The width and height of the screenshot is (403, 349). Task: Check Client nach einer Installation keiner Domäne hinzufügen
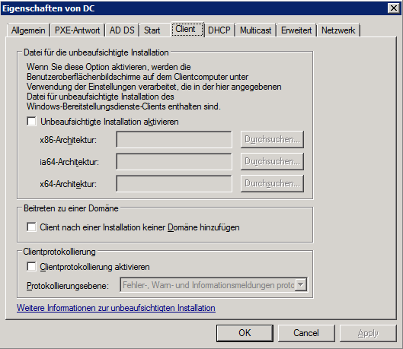pos(31,227)
